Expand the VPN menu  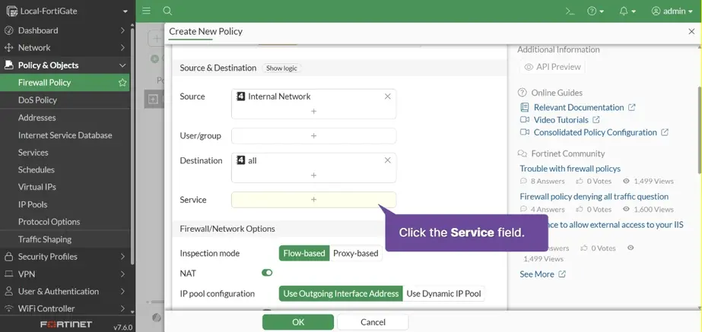[x=65, y=274]
